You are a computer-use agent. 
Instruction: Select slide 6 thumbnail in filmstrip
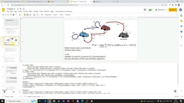[x=11, y=70]
